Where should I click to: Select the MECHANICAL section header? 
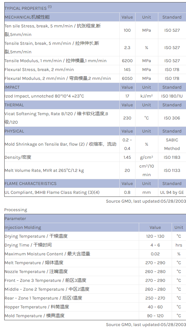click(27, 17)
